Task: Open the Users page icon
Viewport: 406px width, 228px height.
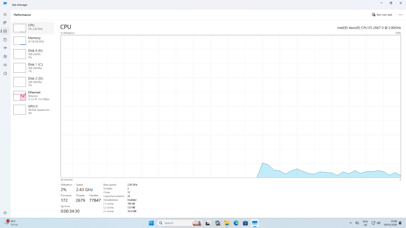Action: pos(5,56)
